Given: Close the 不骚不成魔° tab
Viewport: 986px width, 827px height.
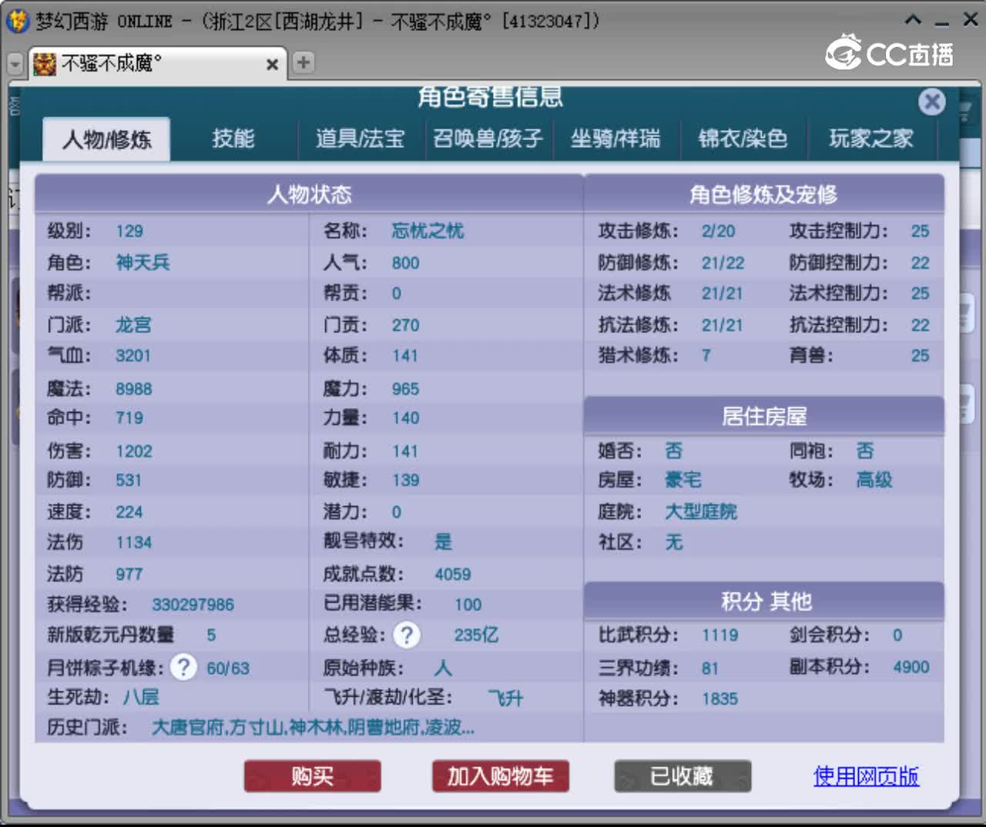Looking at the screenshot, I should tap(272, 65).
